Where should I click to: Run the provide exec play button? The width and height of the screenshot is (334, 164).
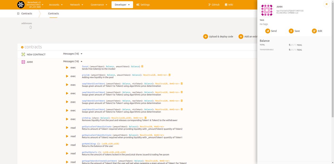point(67,76)
